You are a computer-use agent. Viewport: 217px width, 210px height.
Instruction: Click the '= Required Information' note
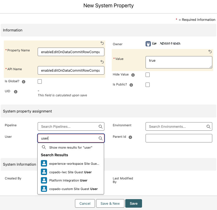coord(197,20)
